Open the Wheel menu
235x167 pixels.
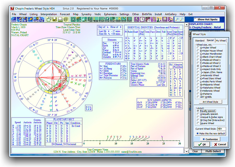(x=23, y=14)
